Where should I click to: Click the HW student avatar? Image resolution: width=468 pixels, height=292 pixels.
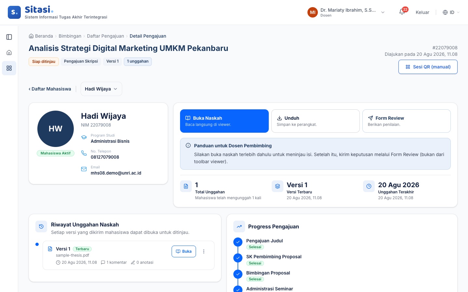point(56,129)
